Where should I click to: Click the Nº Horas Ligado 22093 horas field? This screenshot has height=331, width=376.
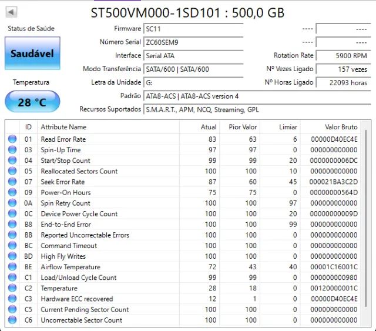[x=343, y=82]
